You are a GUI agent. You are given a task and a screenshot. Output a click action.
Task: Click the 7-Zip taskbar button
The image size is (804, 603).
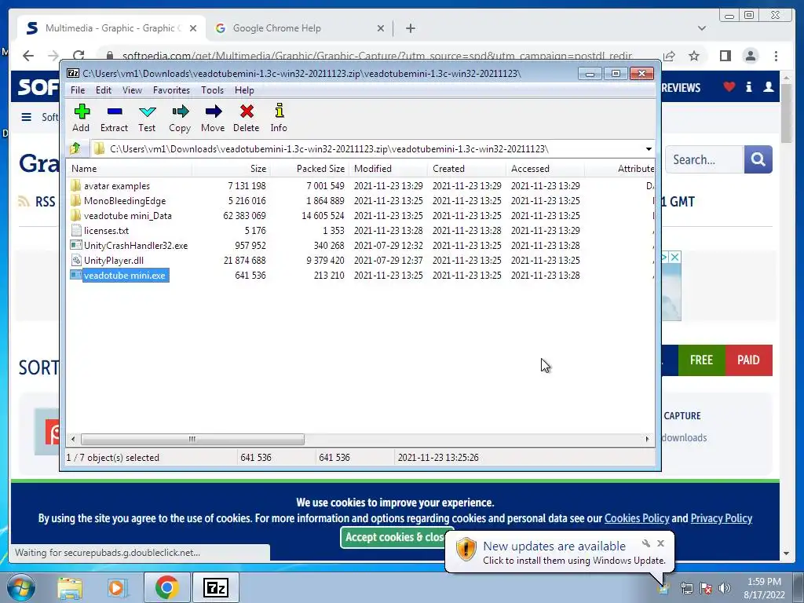[215, 587]
